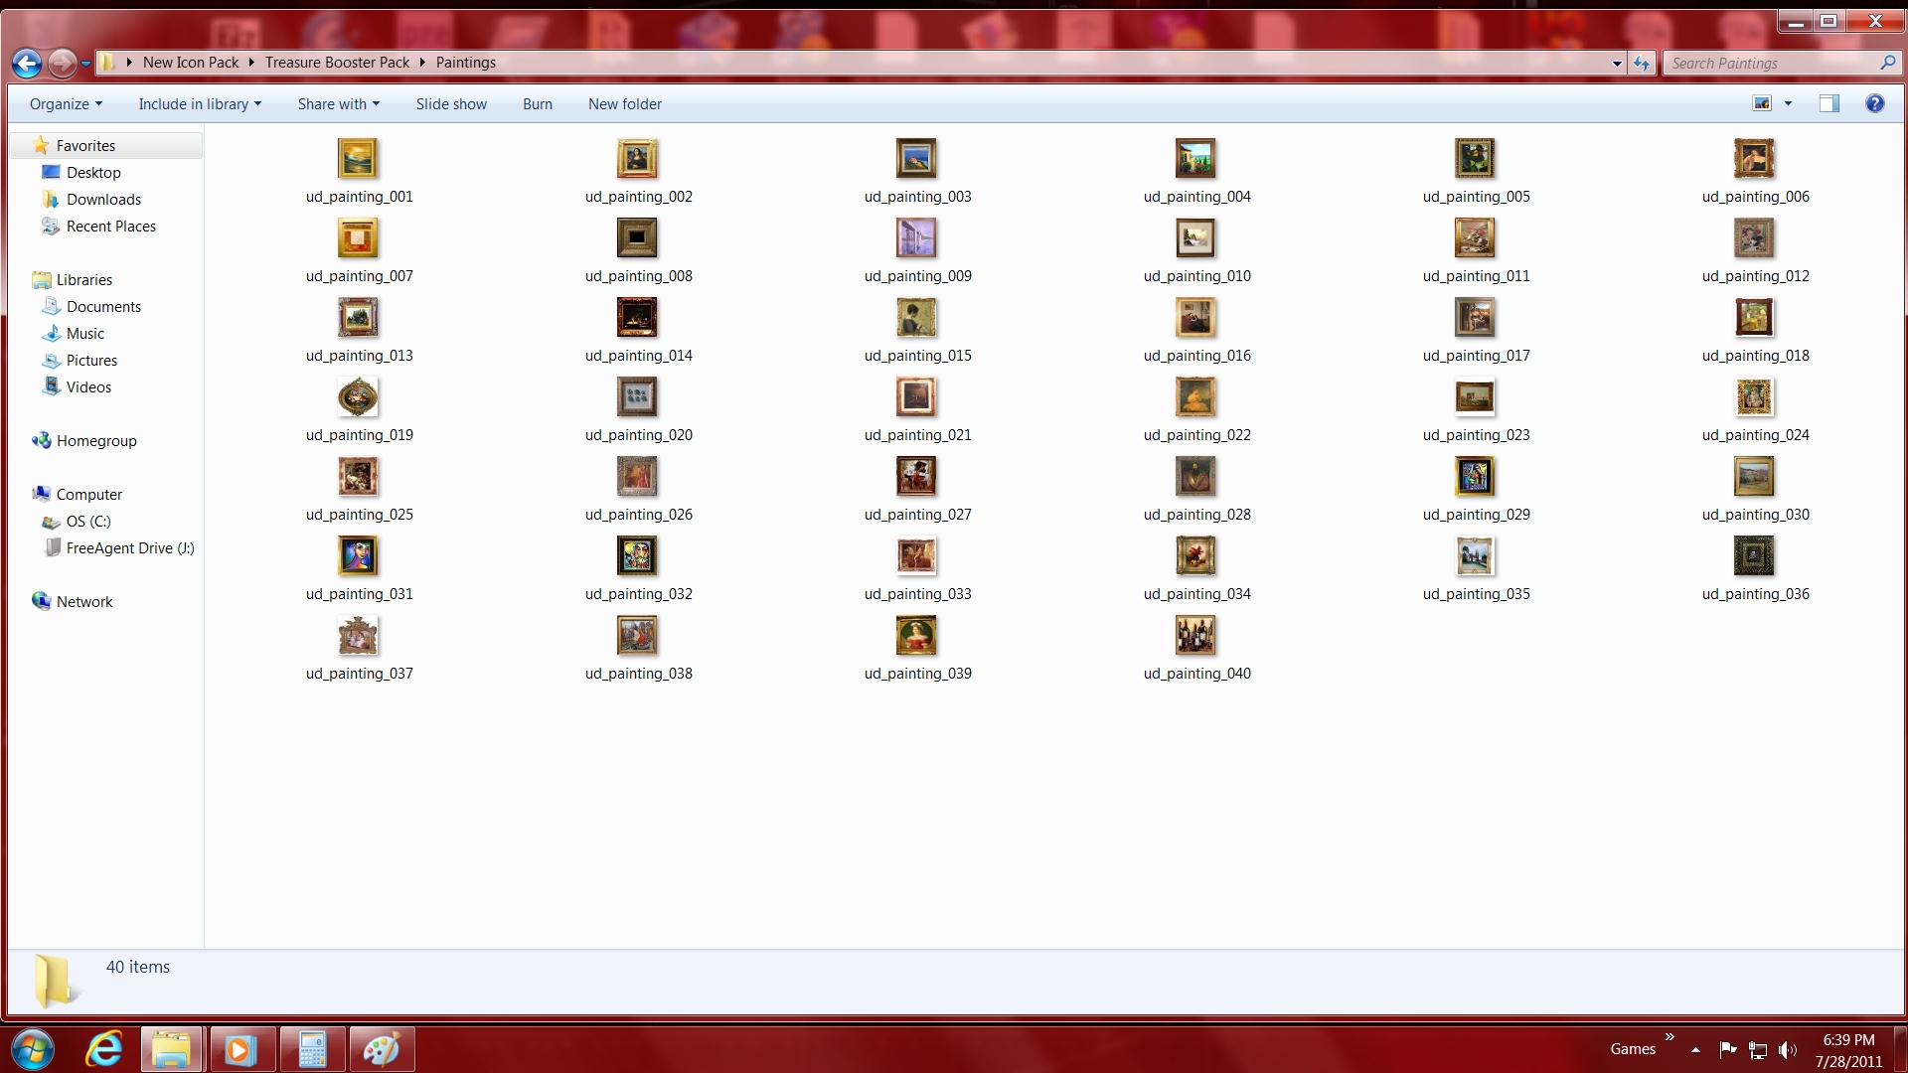Open the change view dropdown arrow

point(1788,103)
